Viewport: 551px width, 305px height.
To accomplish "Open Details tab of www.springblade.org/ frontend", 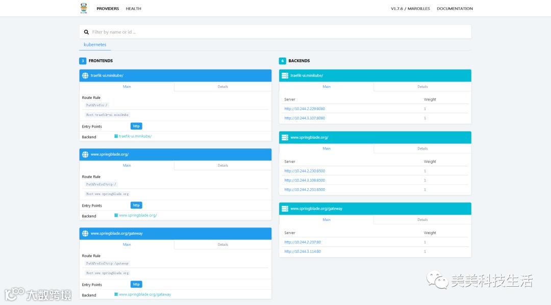I will point(223,165).
